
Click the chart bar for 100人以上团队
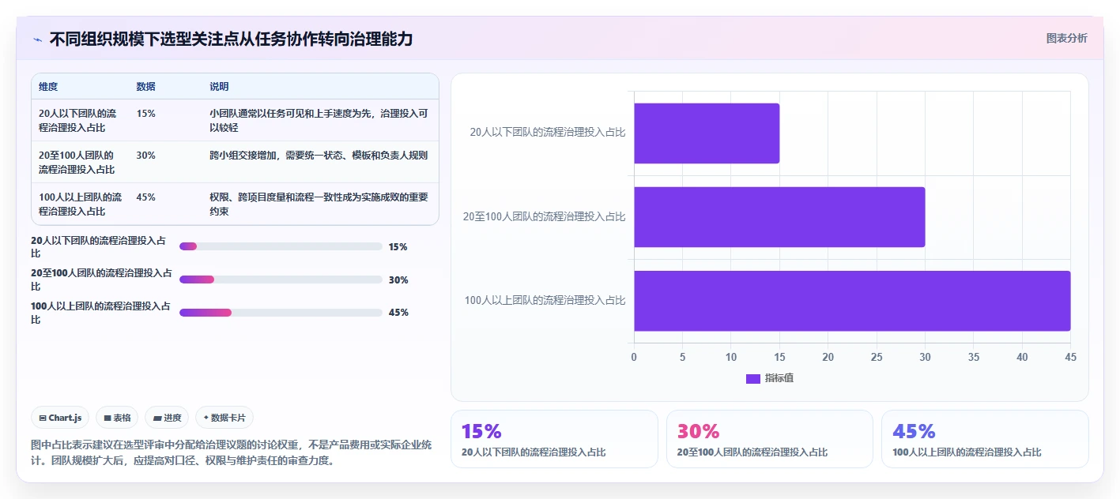point(852,301)
